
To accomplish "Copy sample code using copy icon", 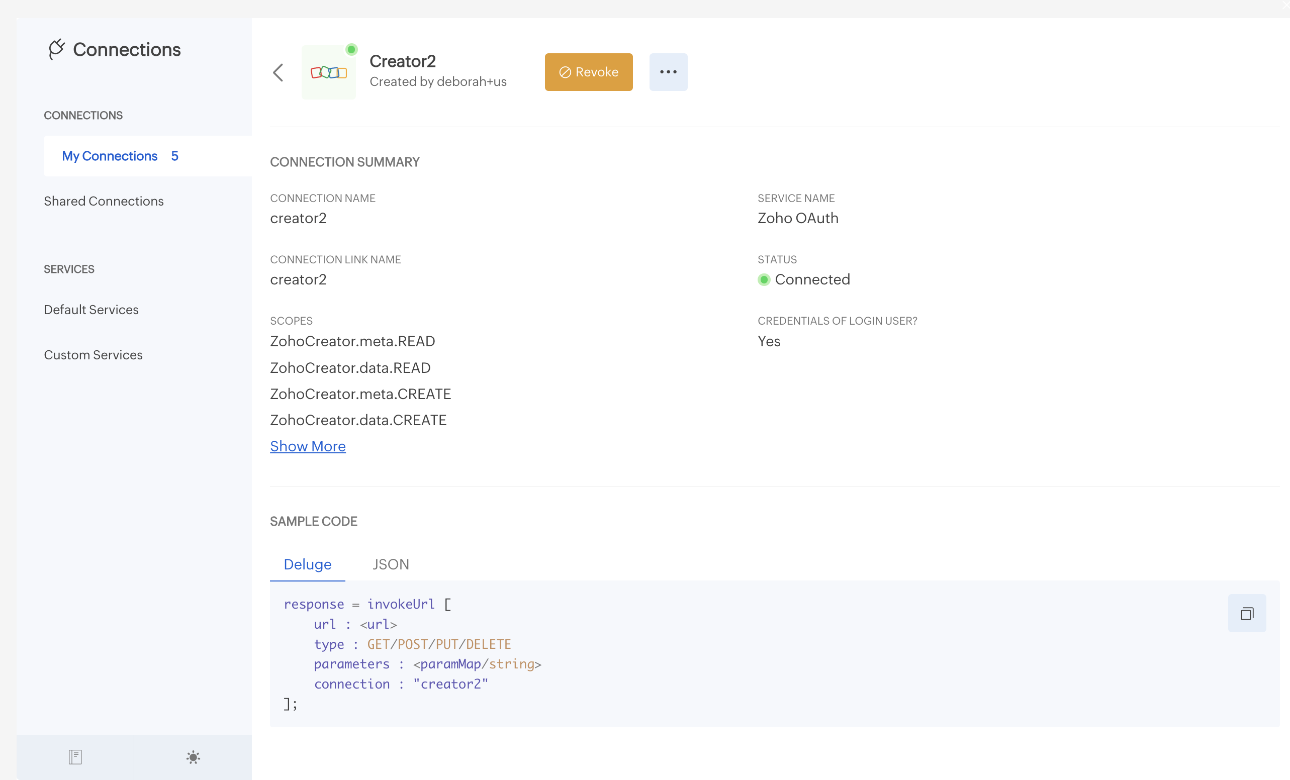I will [1247, 613].
